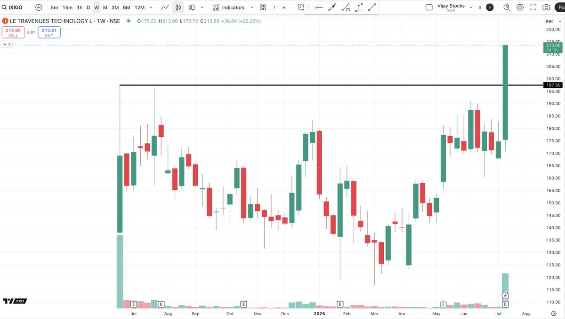Click the green market status dot
Viewport: 565px width, 319px height.
(x=129, y=21)
